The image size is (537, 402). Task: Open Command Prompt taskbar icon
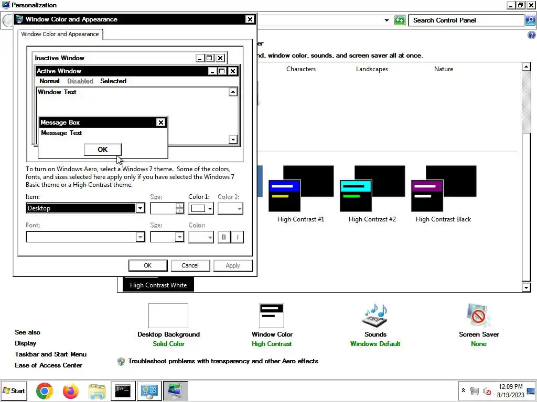pos(123,390)
